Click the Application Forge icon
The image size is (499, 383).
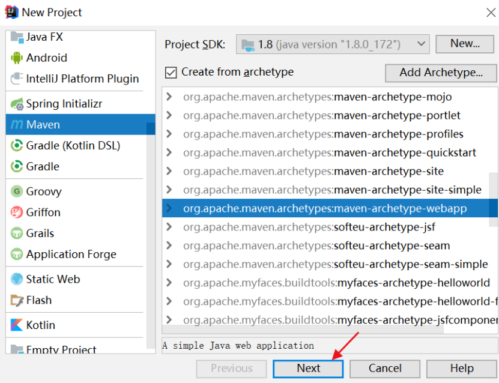click(x=17, y=254)
